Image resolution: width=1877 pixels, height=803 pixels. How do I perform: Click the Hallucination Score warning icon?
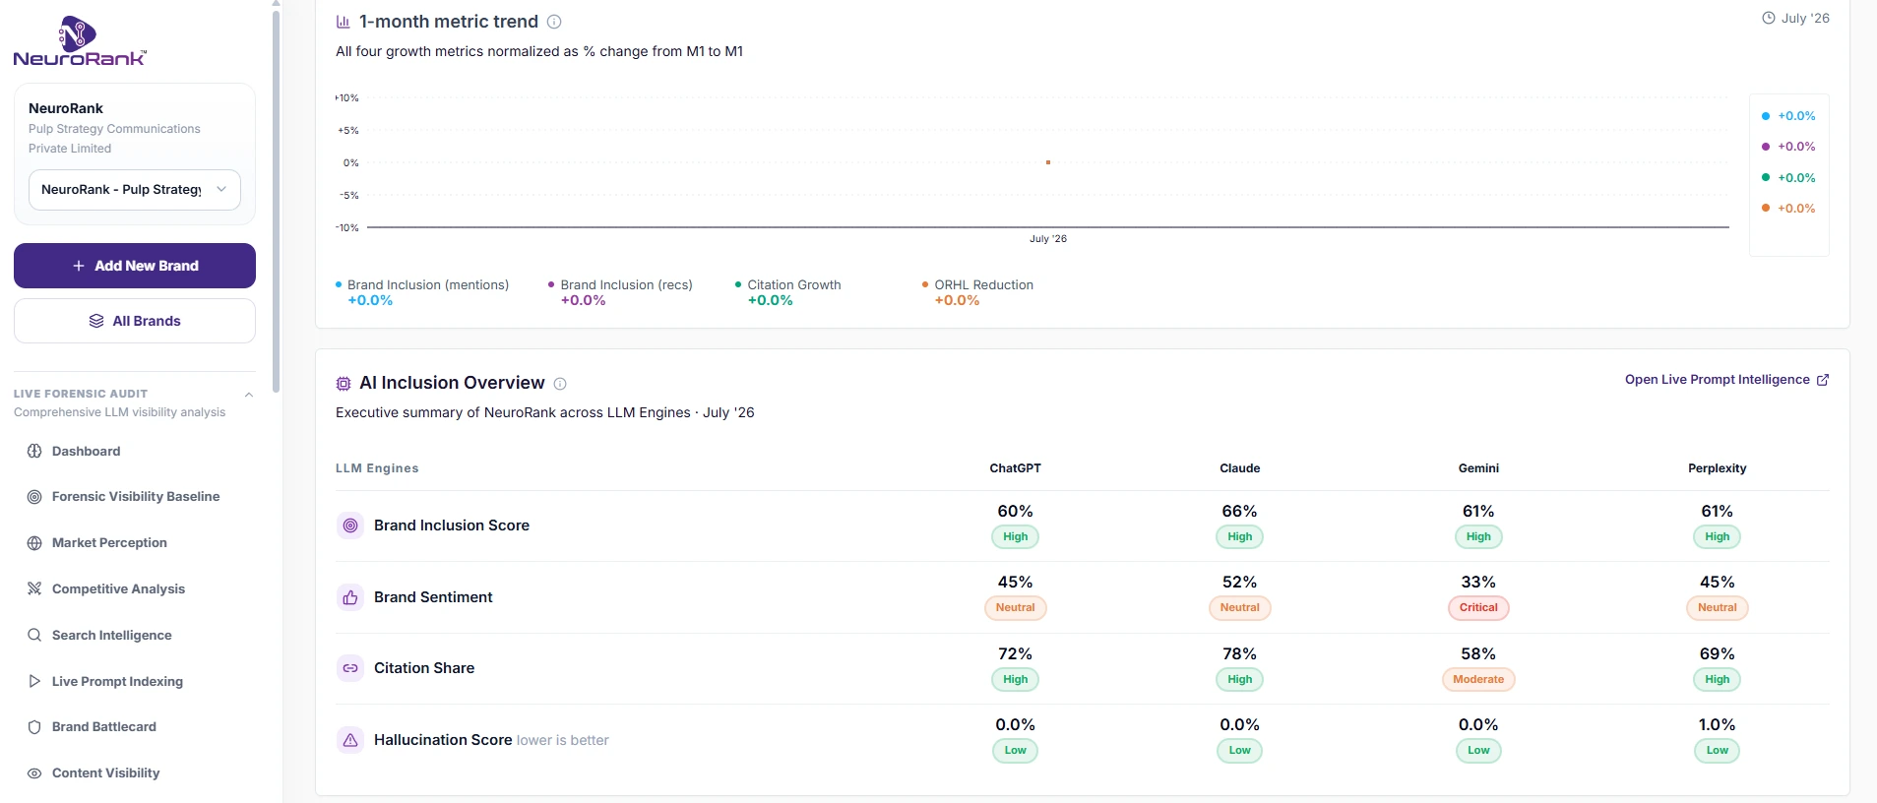tap(350, 740)
